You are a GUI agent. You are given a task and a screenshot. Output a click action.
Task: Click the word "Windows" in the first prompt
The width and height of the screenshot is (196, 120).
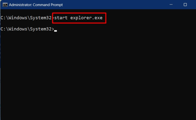coord(17,18)
